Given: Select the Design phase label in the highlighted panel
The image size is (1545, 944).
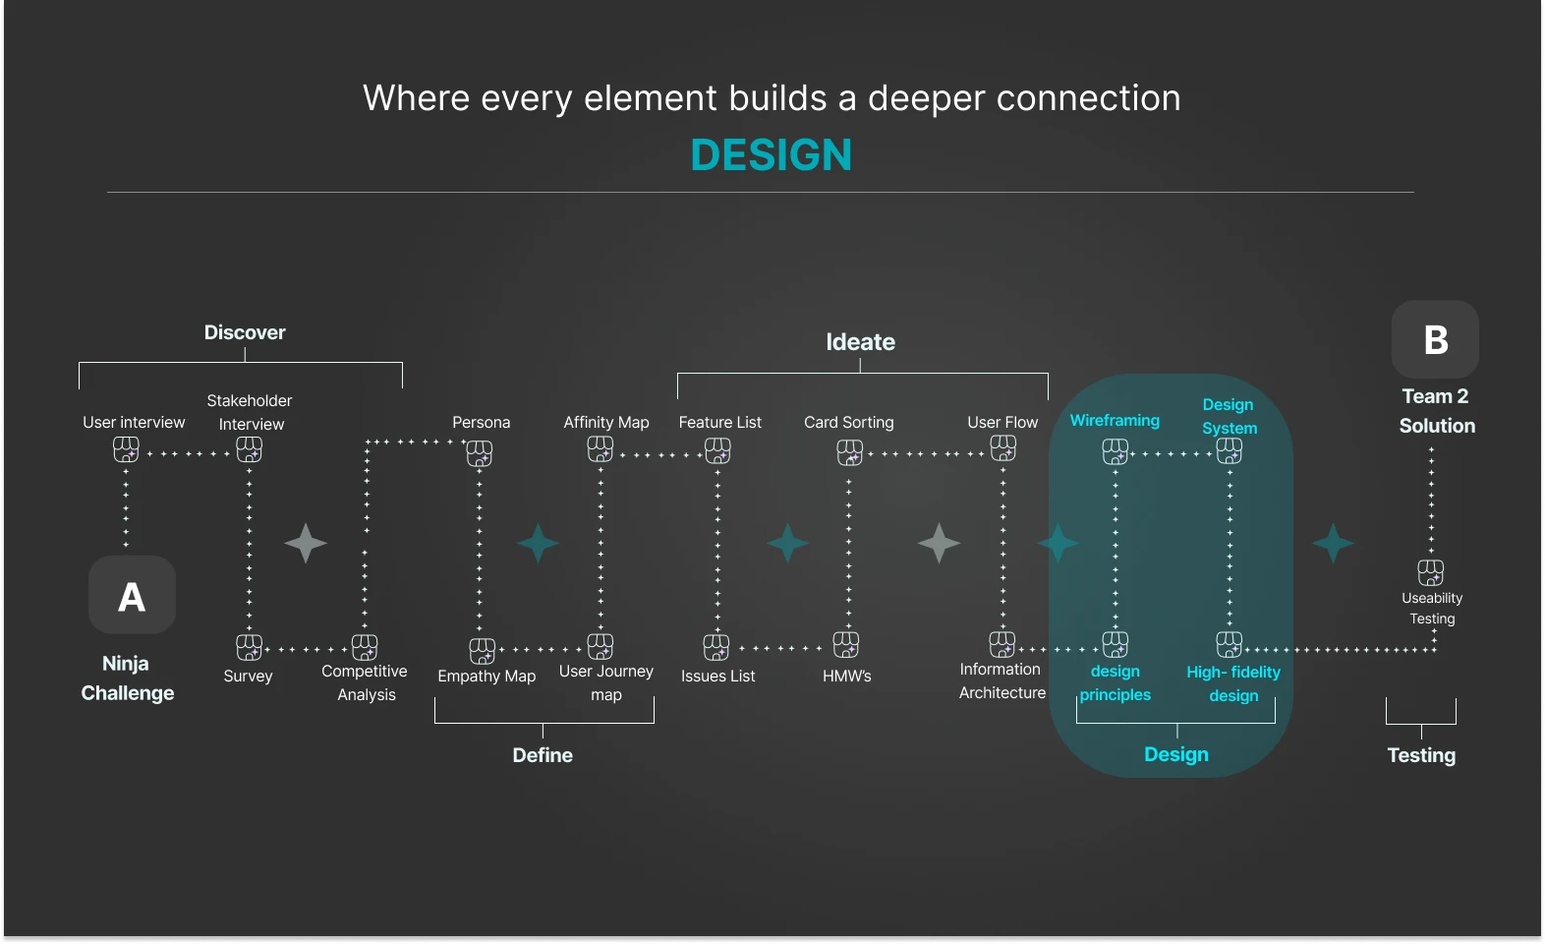Looking at the screenshot, I should (x=1176, y=754).
